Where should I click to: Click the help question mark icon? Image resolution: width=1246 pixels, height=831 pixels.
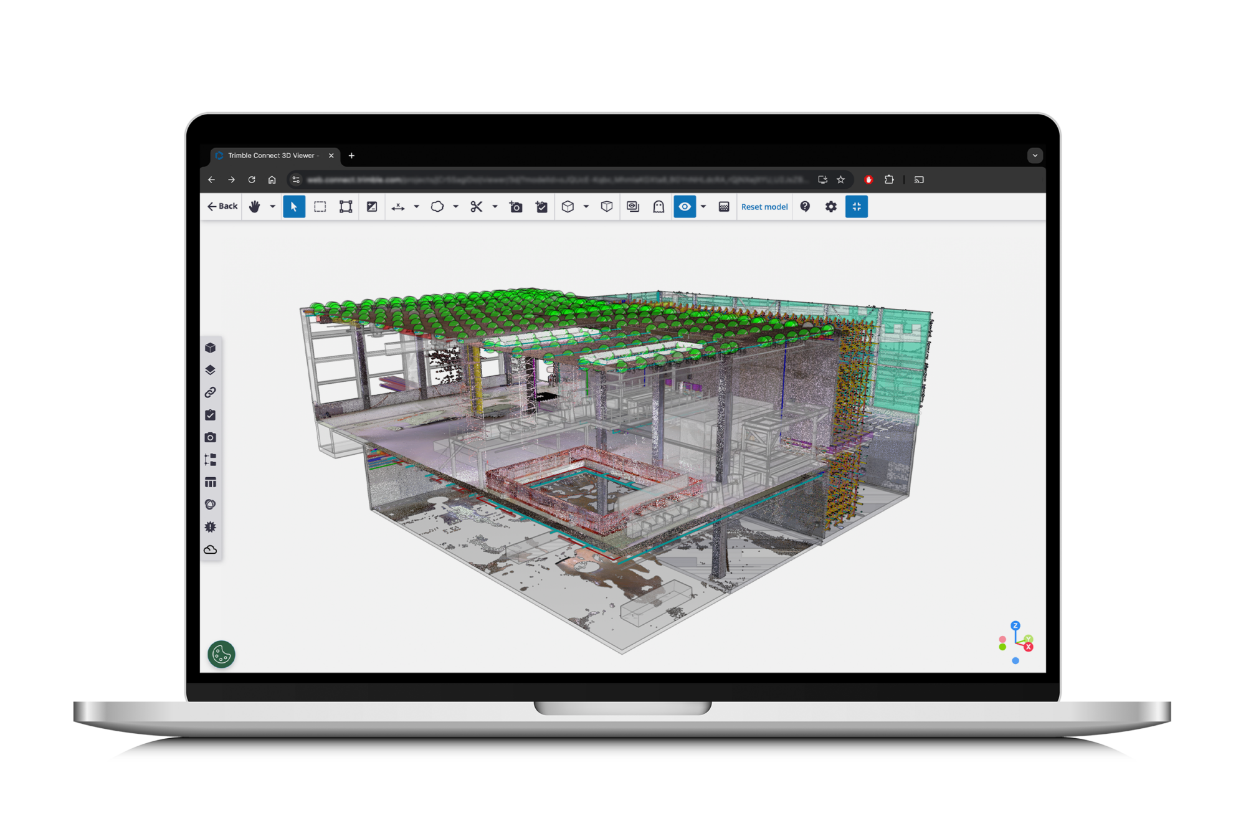[806, 207]
